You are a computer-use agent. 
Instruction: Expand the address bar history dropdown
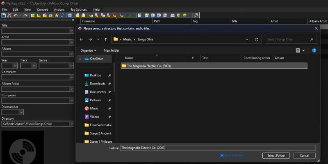(x=247, y=39)
